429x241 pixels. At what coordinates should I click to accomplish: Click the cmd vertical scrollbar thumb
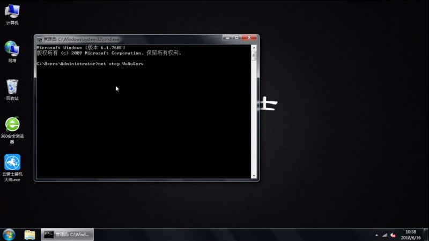click(254, 56)
